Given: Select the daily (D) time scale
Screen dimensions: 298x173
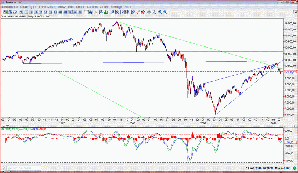Looking at the screenshot, I should [70, 12].
